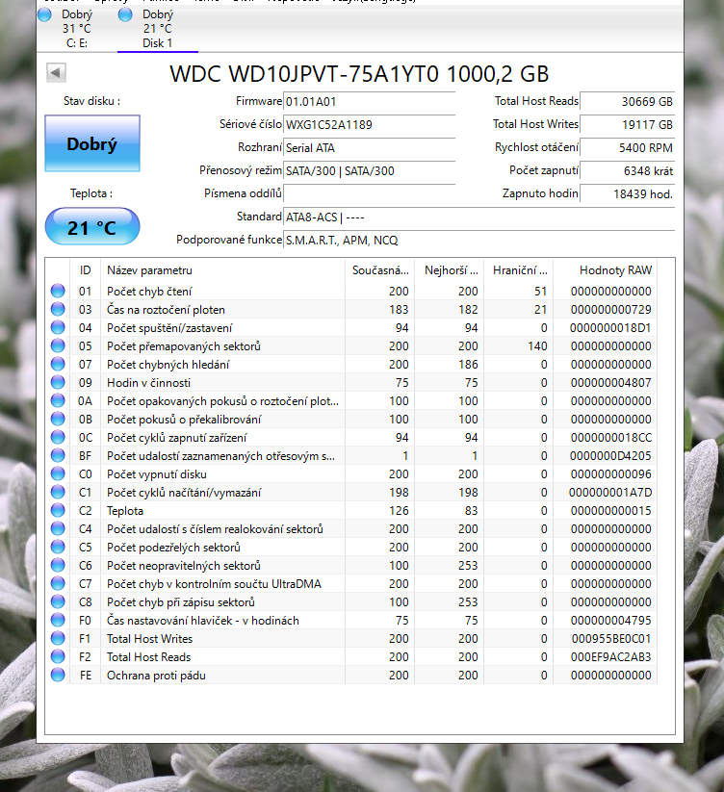Click status orb of row C6 neopravitelných sektorů
Screen dimensions: 724x792
pos(58,565)
